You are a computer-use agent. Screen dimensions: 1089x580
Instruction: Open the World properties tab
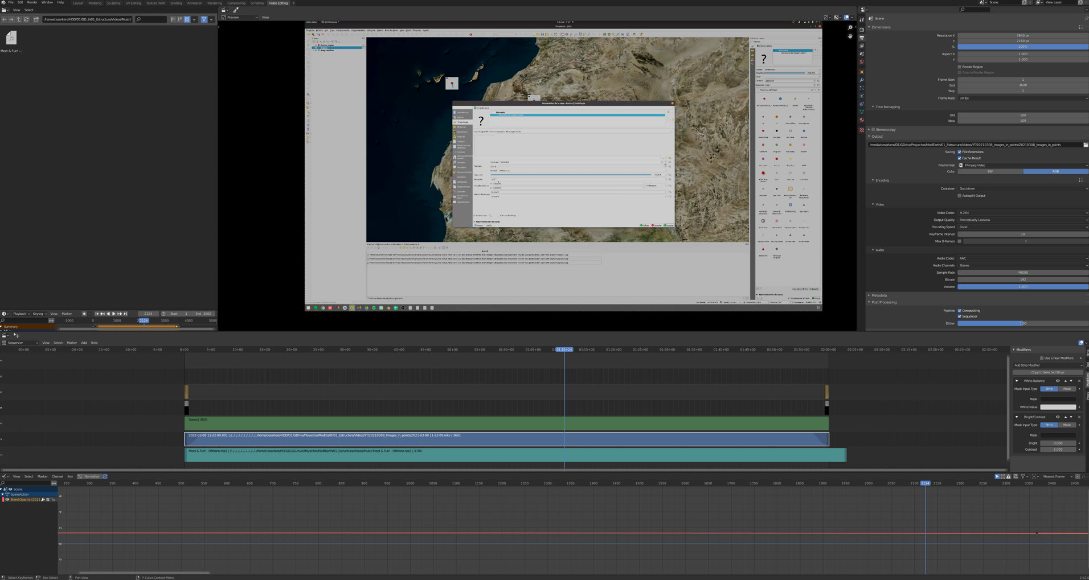pyautogui.click(x=862, y=61)
